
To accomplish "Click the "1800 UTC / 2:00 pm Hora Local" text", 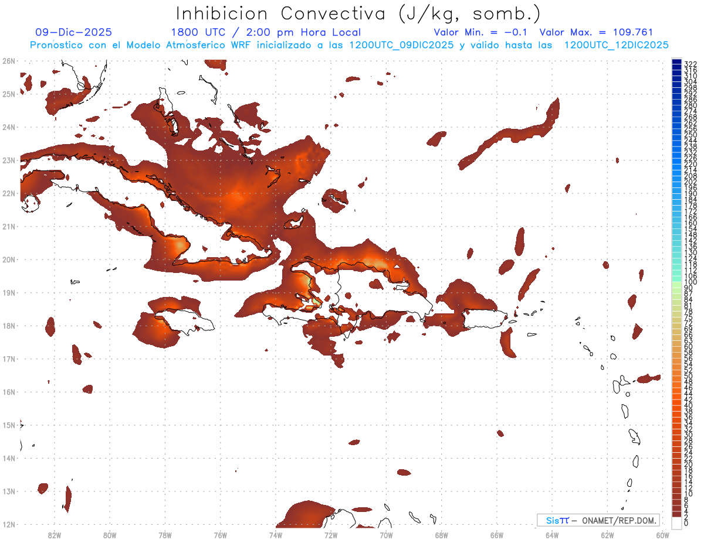I will point(266,33).
